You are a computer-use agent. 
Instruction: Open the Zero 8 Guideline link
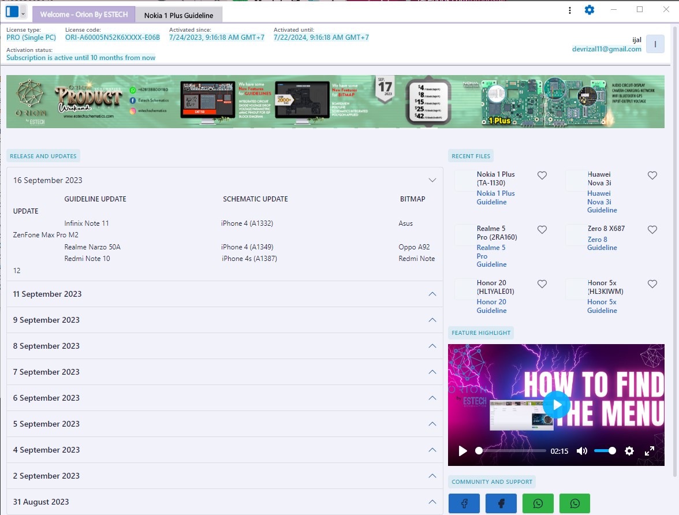point(602,243)
